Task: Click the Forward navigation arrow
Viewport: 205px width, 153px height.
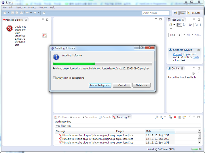Action: tap(35, 13)
